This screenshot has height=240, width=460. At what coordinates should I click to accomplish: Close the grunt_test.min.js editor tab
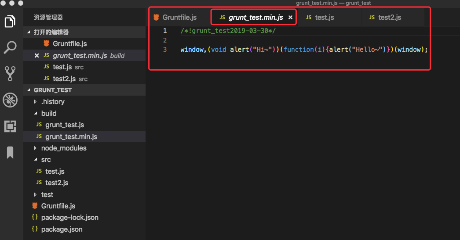click(290, 17)
